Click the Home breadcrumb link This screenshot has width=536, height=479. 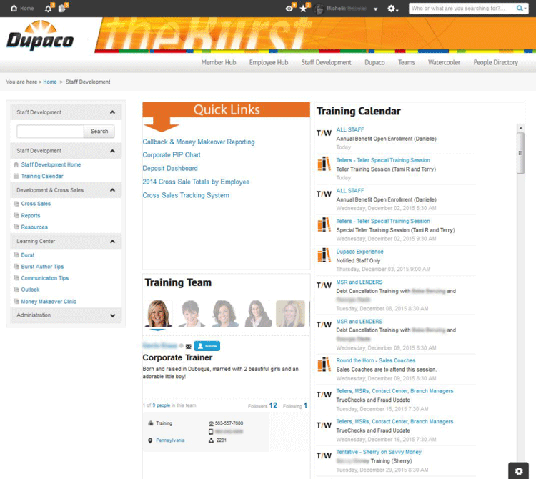(x=50, y=82)
